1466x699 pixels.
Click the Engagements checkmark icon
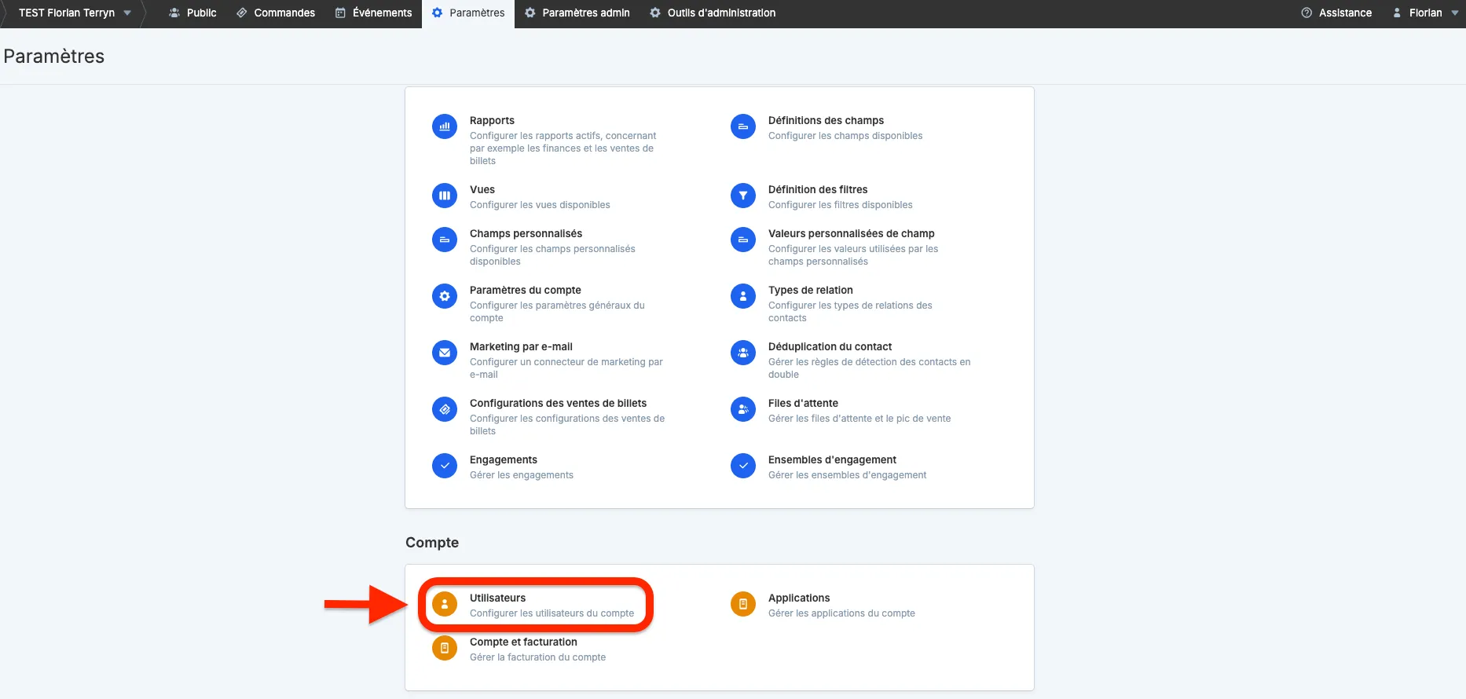(x=445, y=466)
